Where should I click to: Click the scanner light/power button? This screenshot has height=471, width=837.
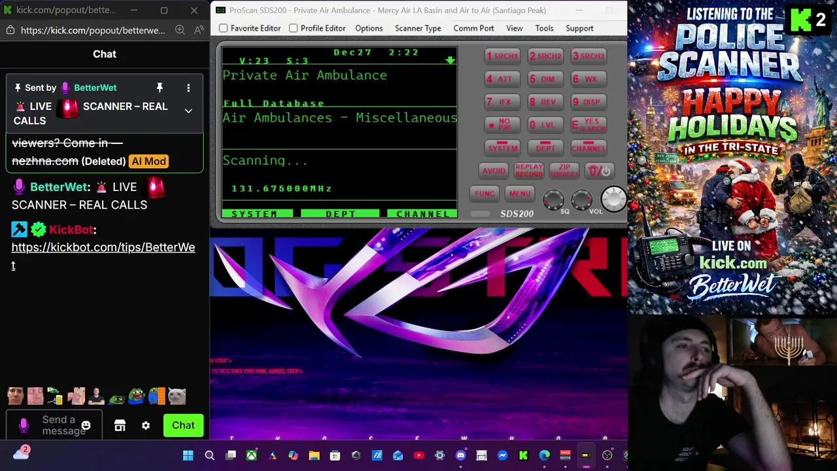(x=600, y=171)
